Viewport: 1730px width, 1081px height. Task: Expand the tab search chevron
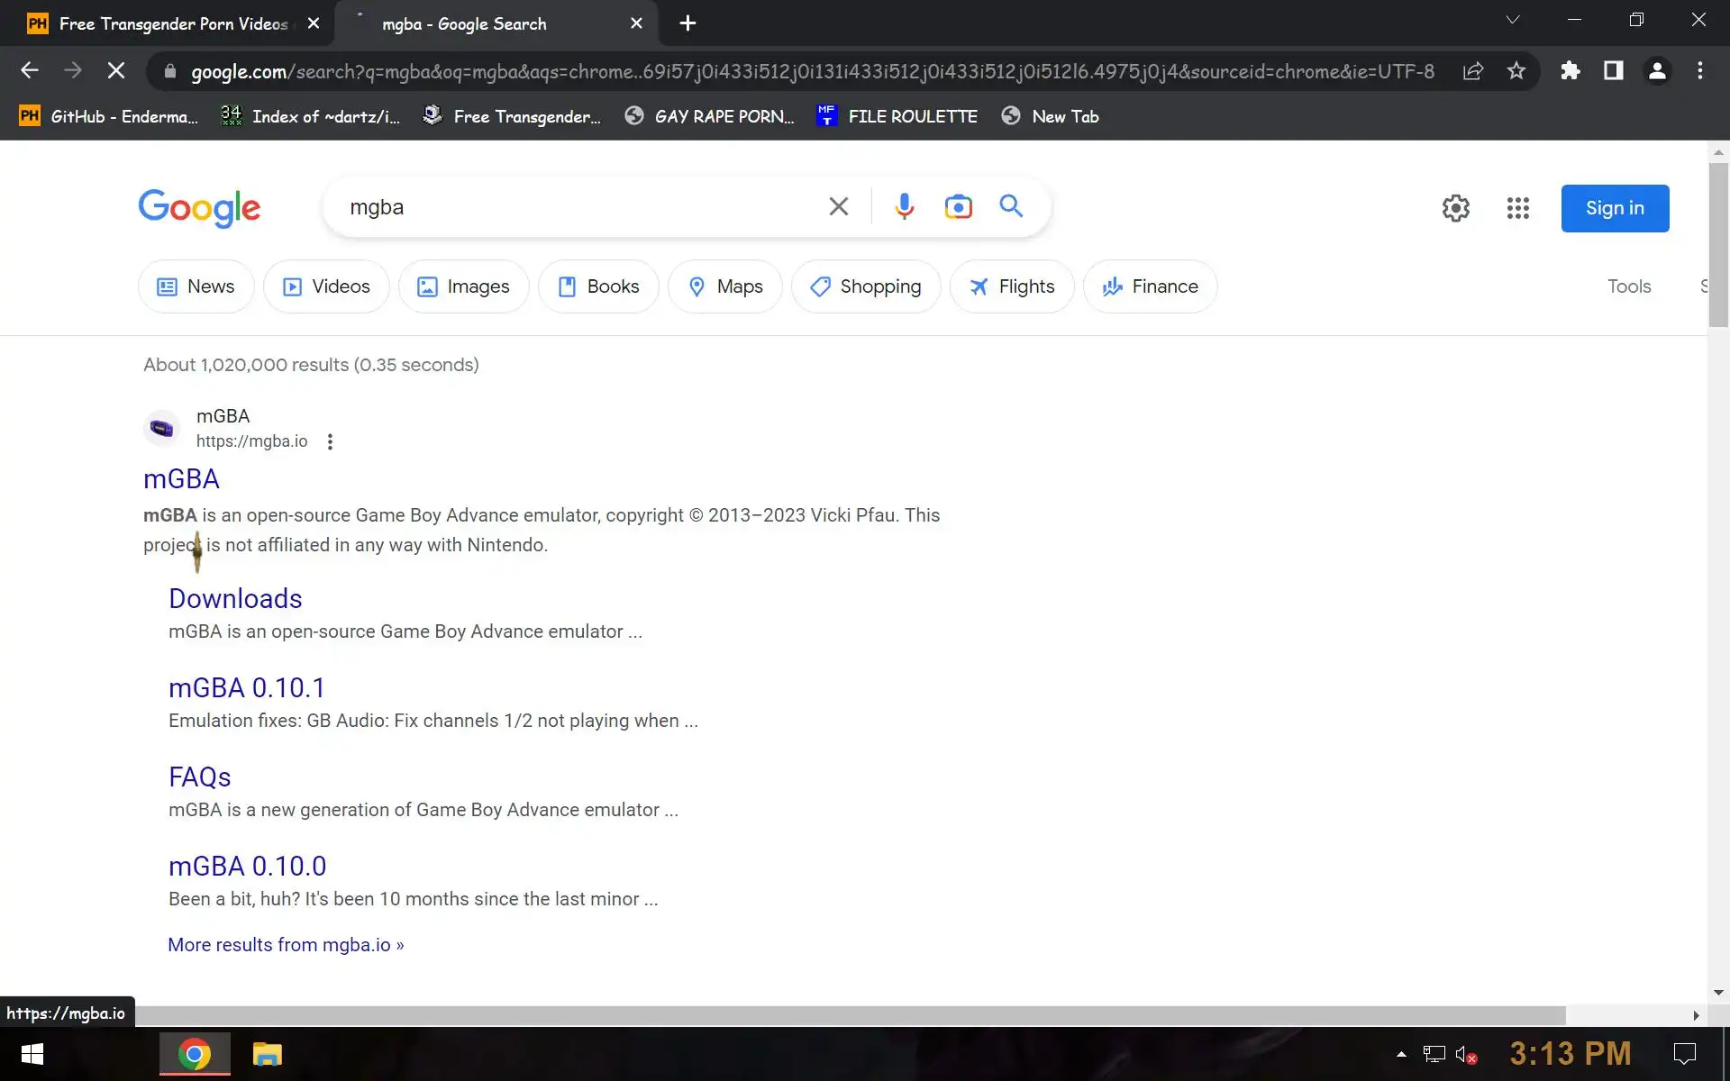pyautogui.click(x=1513, y=20)
